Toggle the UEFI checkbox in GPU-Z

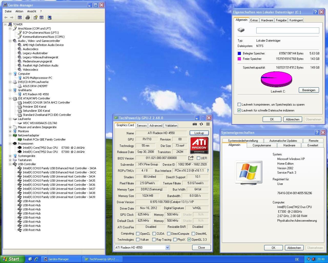(x=198, y=158)
